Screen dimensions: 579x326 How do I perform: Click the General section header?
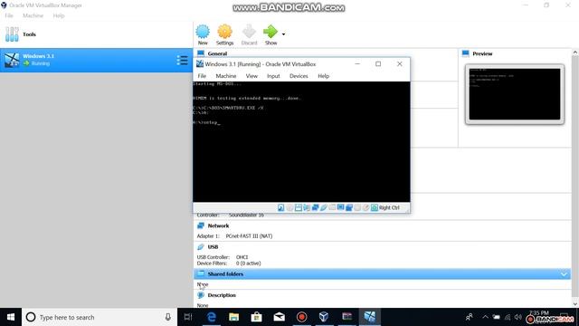217,53
